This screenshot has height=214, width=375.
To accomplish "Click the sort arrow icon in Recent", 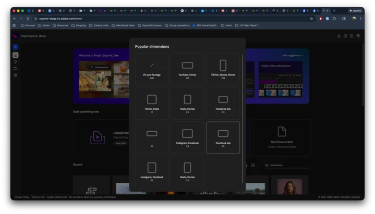I will 247,165.
